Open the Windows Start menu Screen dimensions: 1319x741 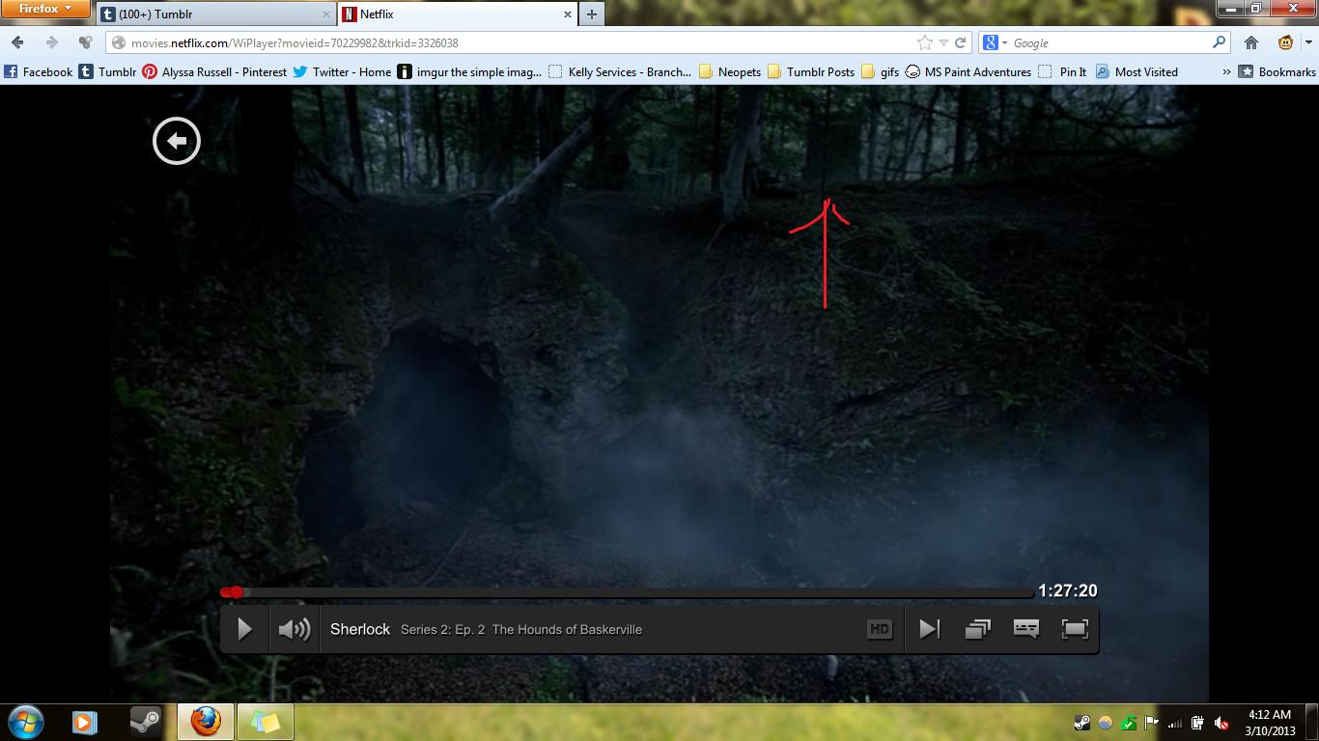point(25,722)
